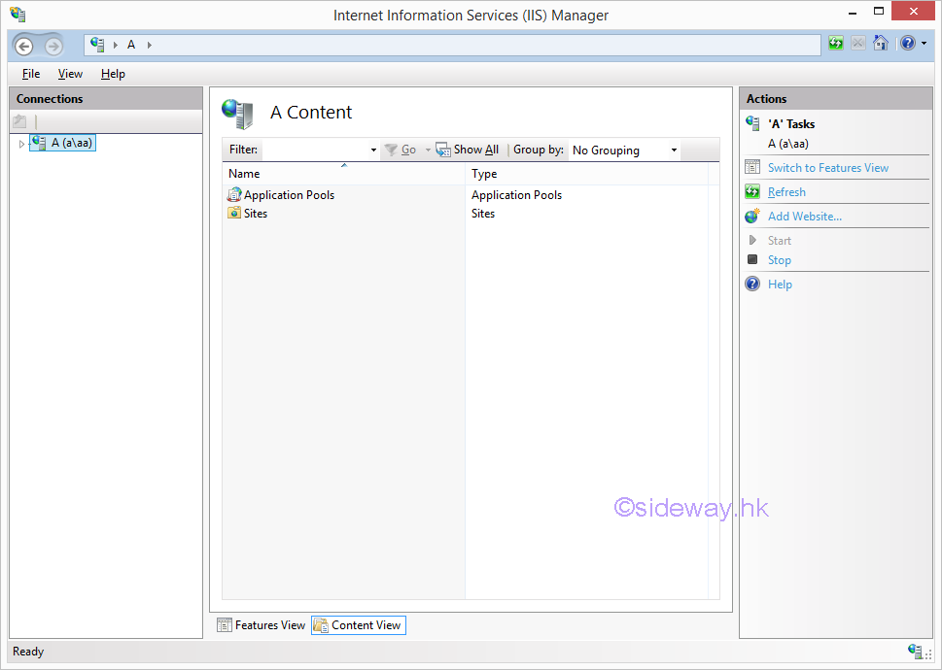Sort list by the Name column header
Image resolution: width=942 pixels, height=670 pixels.
coord(245,174)
